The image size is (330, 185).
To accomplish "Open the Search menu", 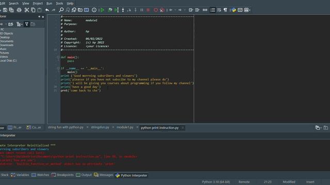I will (x=14, y=4).
